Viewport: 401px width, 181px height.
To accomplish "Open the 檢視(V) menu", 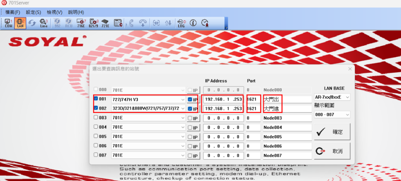I will tap(54, 12).
